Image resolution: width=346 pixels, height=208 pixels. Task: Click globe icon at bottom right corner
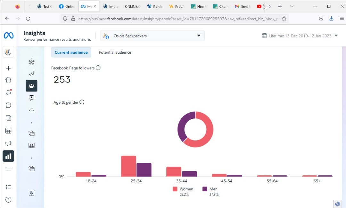(337, 204)
